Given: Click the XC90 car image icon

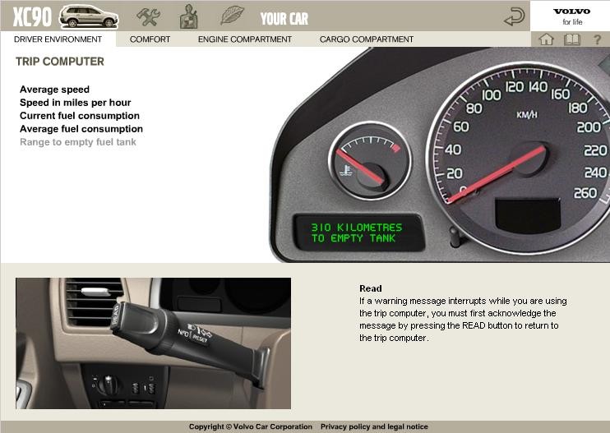Looking at the screenshot, I should click(x=89, y=16).
